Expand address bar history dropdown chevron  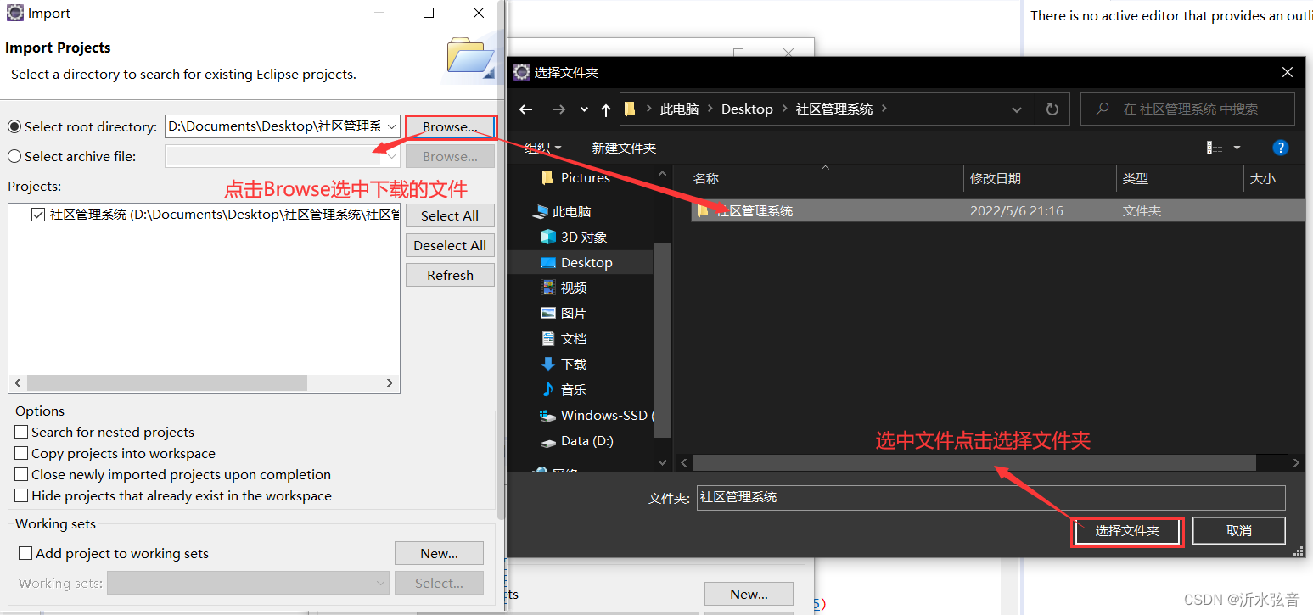pos(1017,109)
